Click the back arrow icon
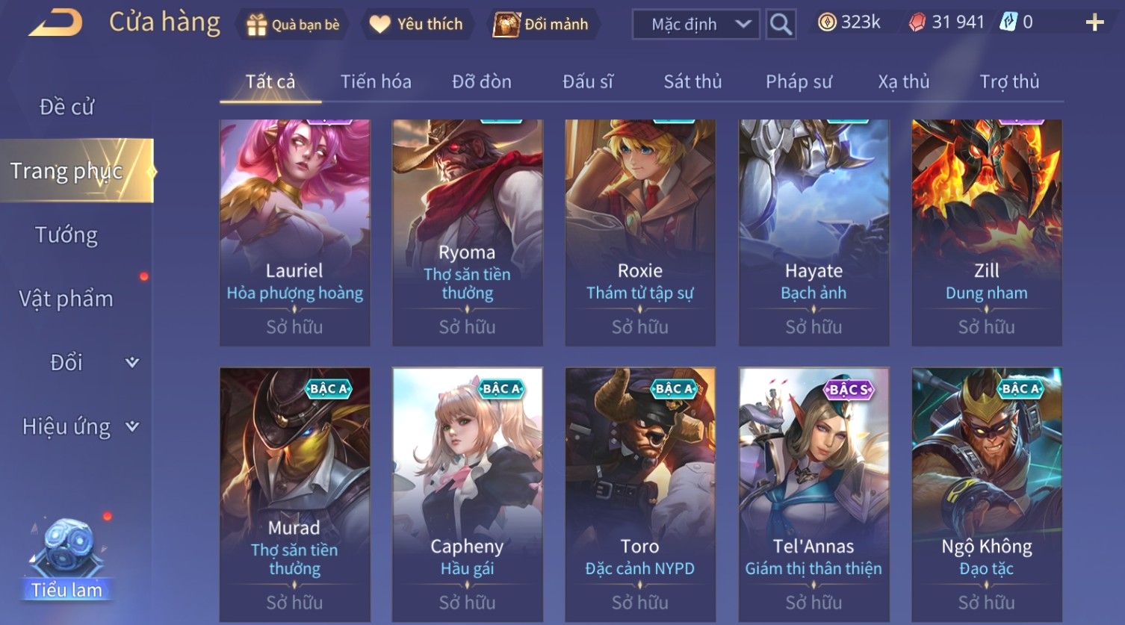Viewport: 1125px width, 625px height. 56,23
